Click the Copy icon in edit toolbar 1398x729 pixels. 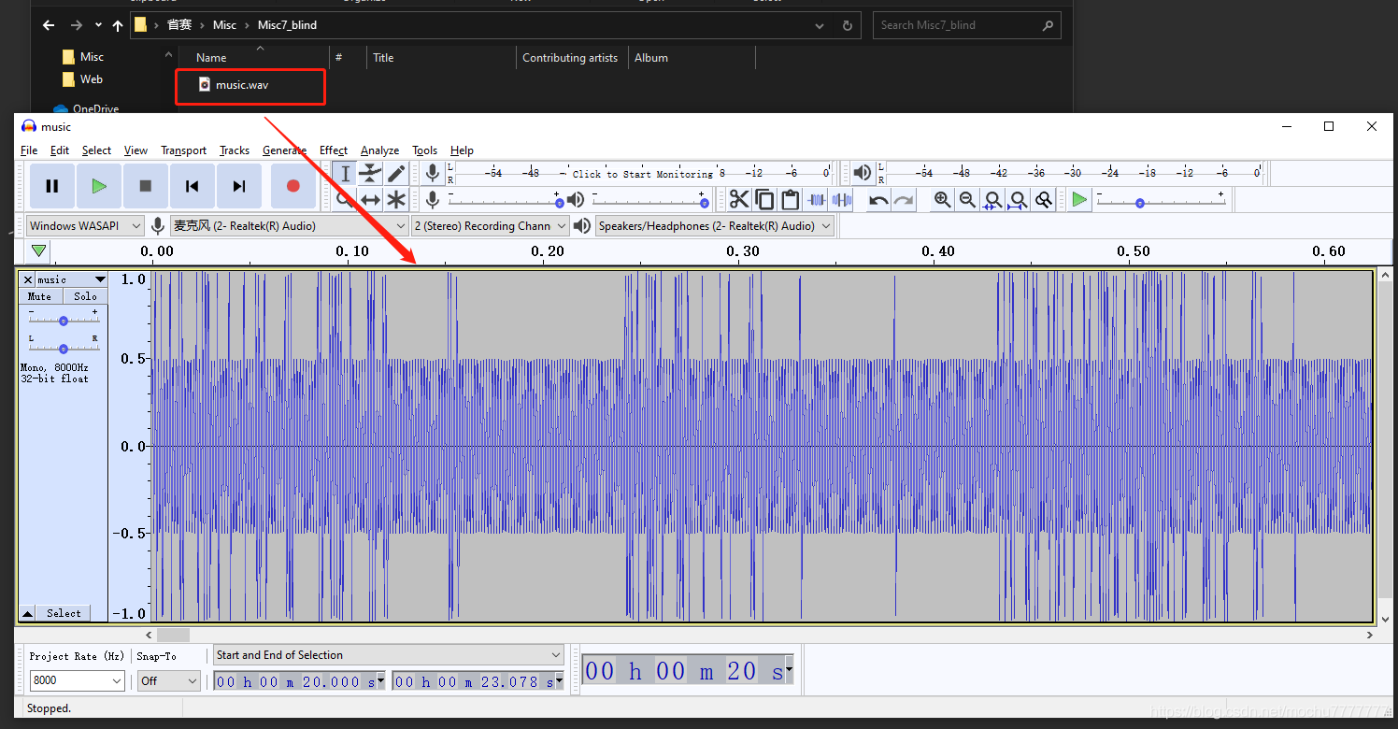click(x=764, y=199)
